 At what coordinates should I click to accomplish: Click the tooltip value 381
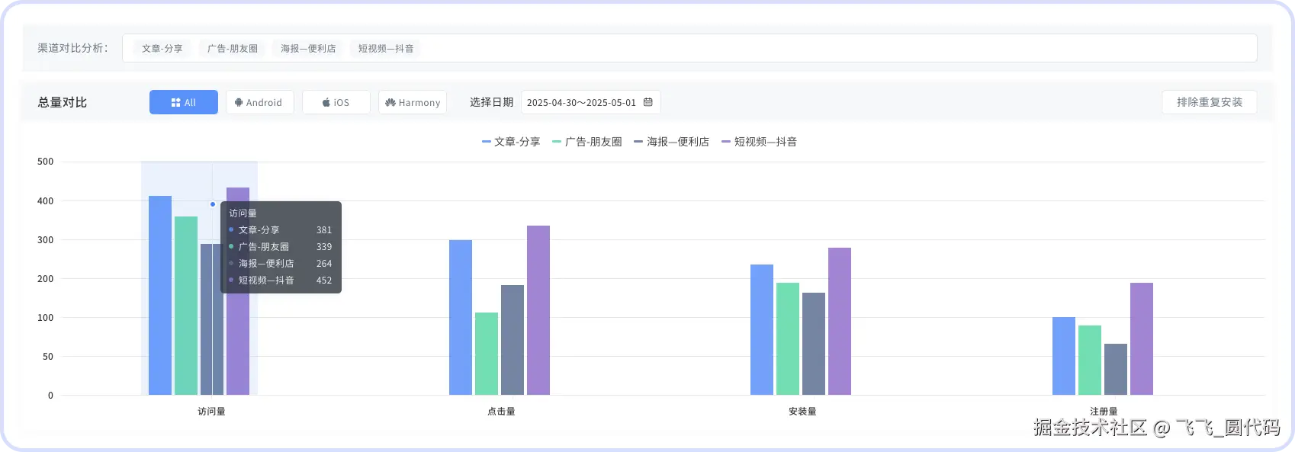[324, 230]
